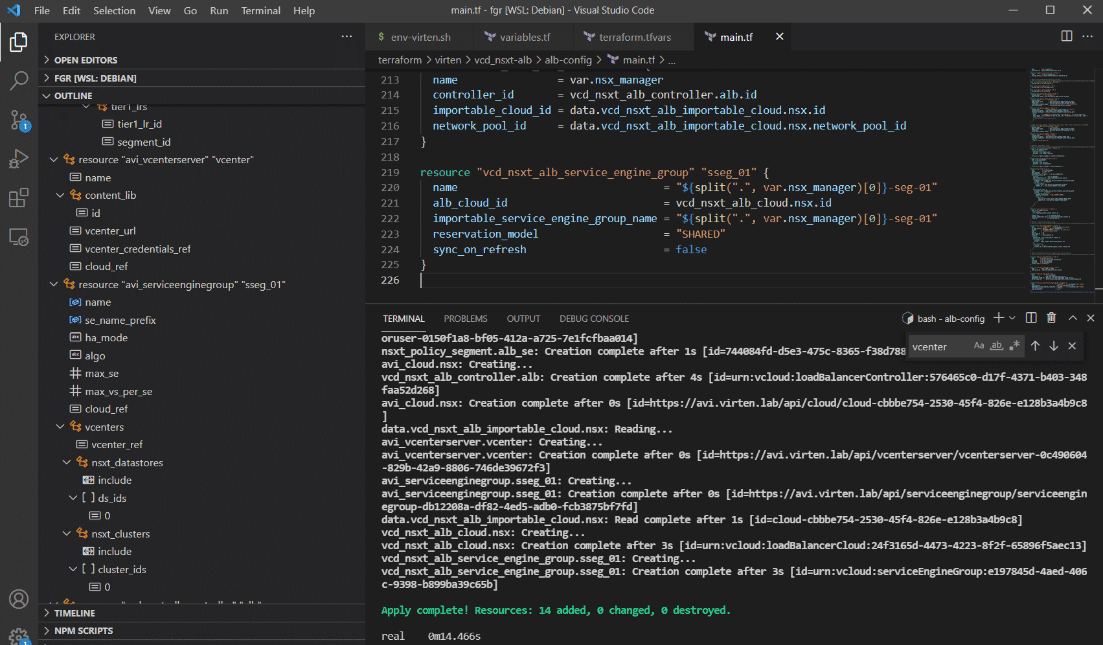Collapse the Outline section
The image size is (1103, 645).
tap(202, 96)
